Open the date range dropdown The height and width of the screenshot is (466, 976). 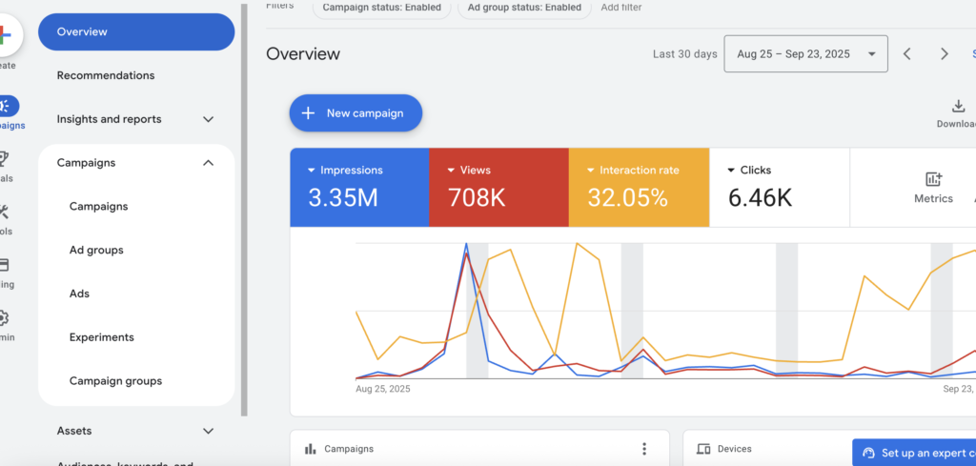click(805, 54)
